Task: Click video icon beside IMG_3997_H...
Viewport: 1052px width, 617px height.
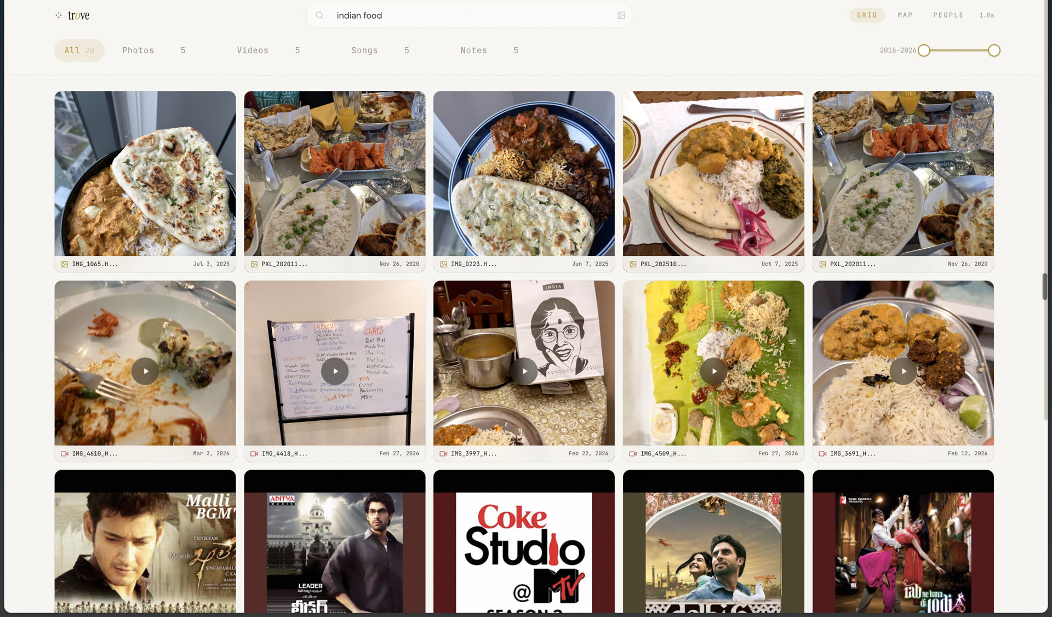Action: tap(443, 454)
